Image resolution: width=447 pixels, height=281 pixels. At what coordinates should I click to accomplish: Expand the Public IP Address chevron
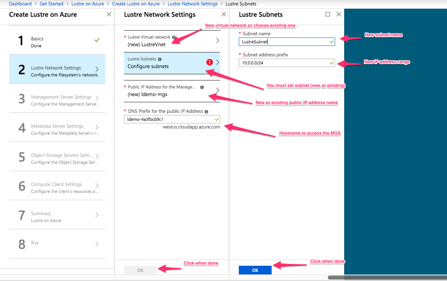click(x=218, y=90)
